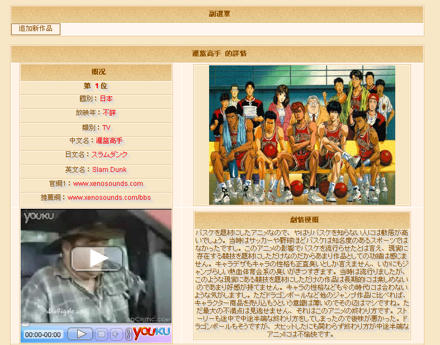Viewport: 440px width, 345px height.
Task: Click the video progress bar handle
Action: [x=25, y=324]
